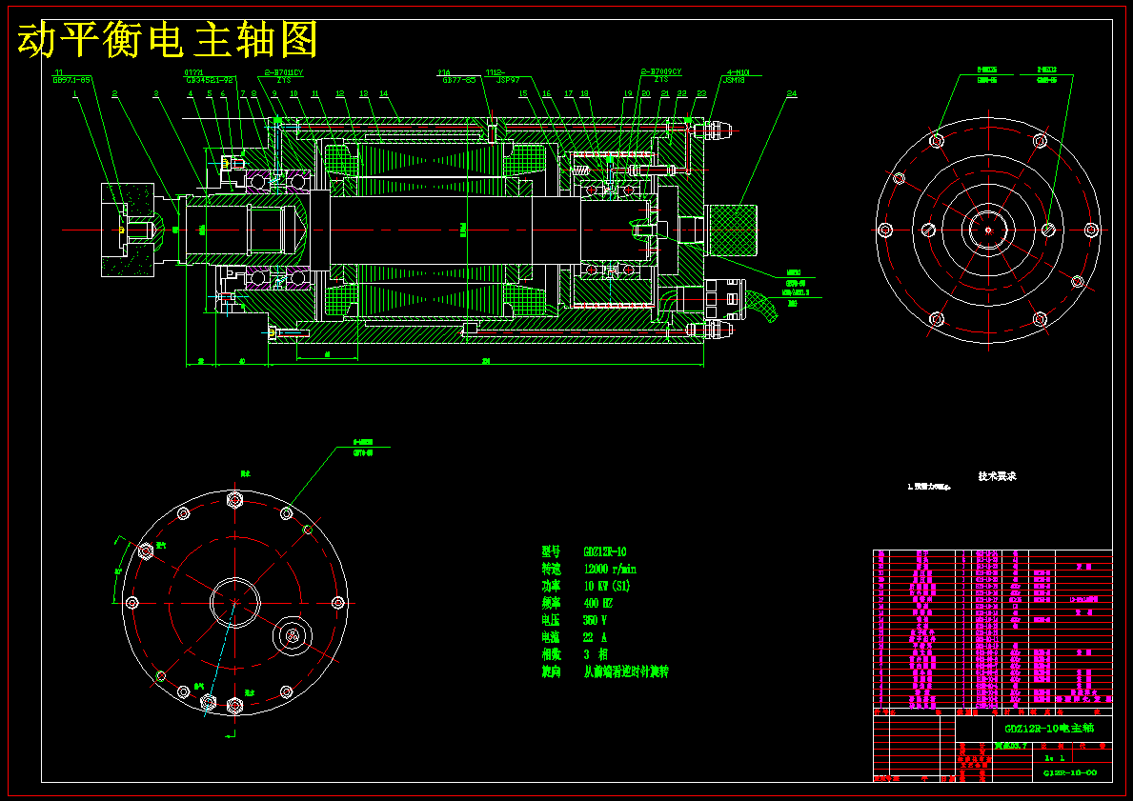Viewport: 1133px width, 801px height.
Task: Click the yellow title 动平衡电主轴图
Action: tap(168, 40)
